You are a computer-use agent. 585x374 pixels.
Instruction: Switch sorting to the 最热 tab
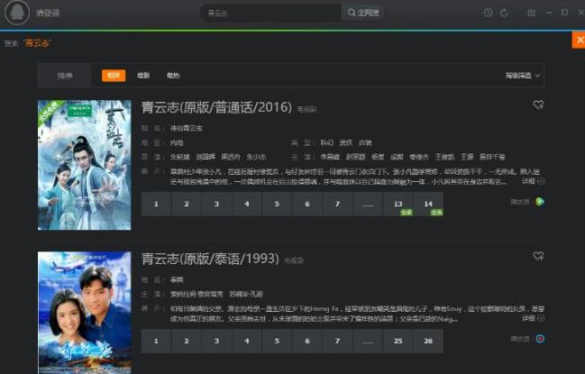pos(173,76)
